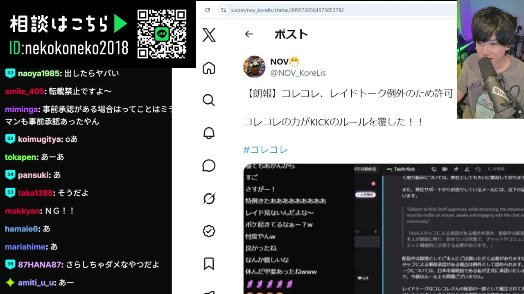Select chat username koimugitya

point(40,139)
